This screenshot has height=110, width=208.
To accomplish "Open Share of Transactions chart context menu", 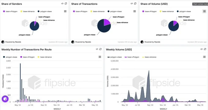I will [135, 11].
